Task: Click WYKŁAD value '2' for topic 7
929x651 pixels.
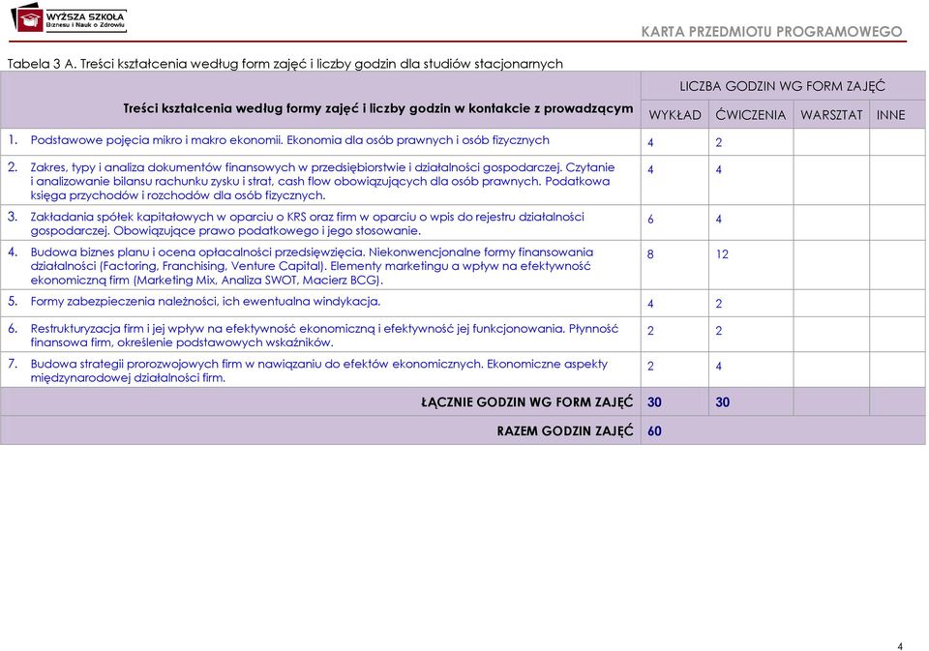Action: pos(650,366)
